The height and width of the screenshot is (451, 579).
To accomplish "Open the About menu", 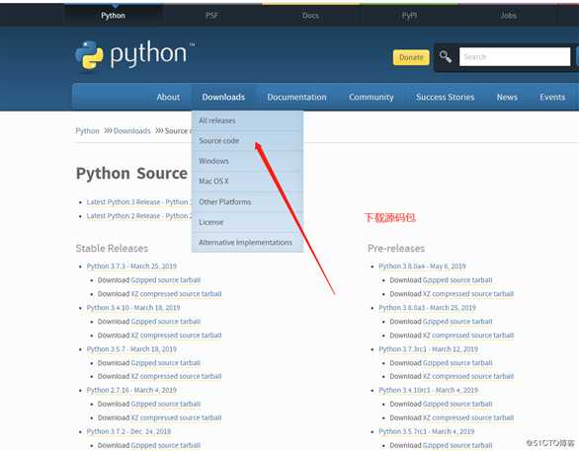I will coord(168,97).
